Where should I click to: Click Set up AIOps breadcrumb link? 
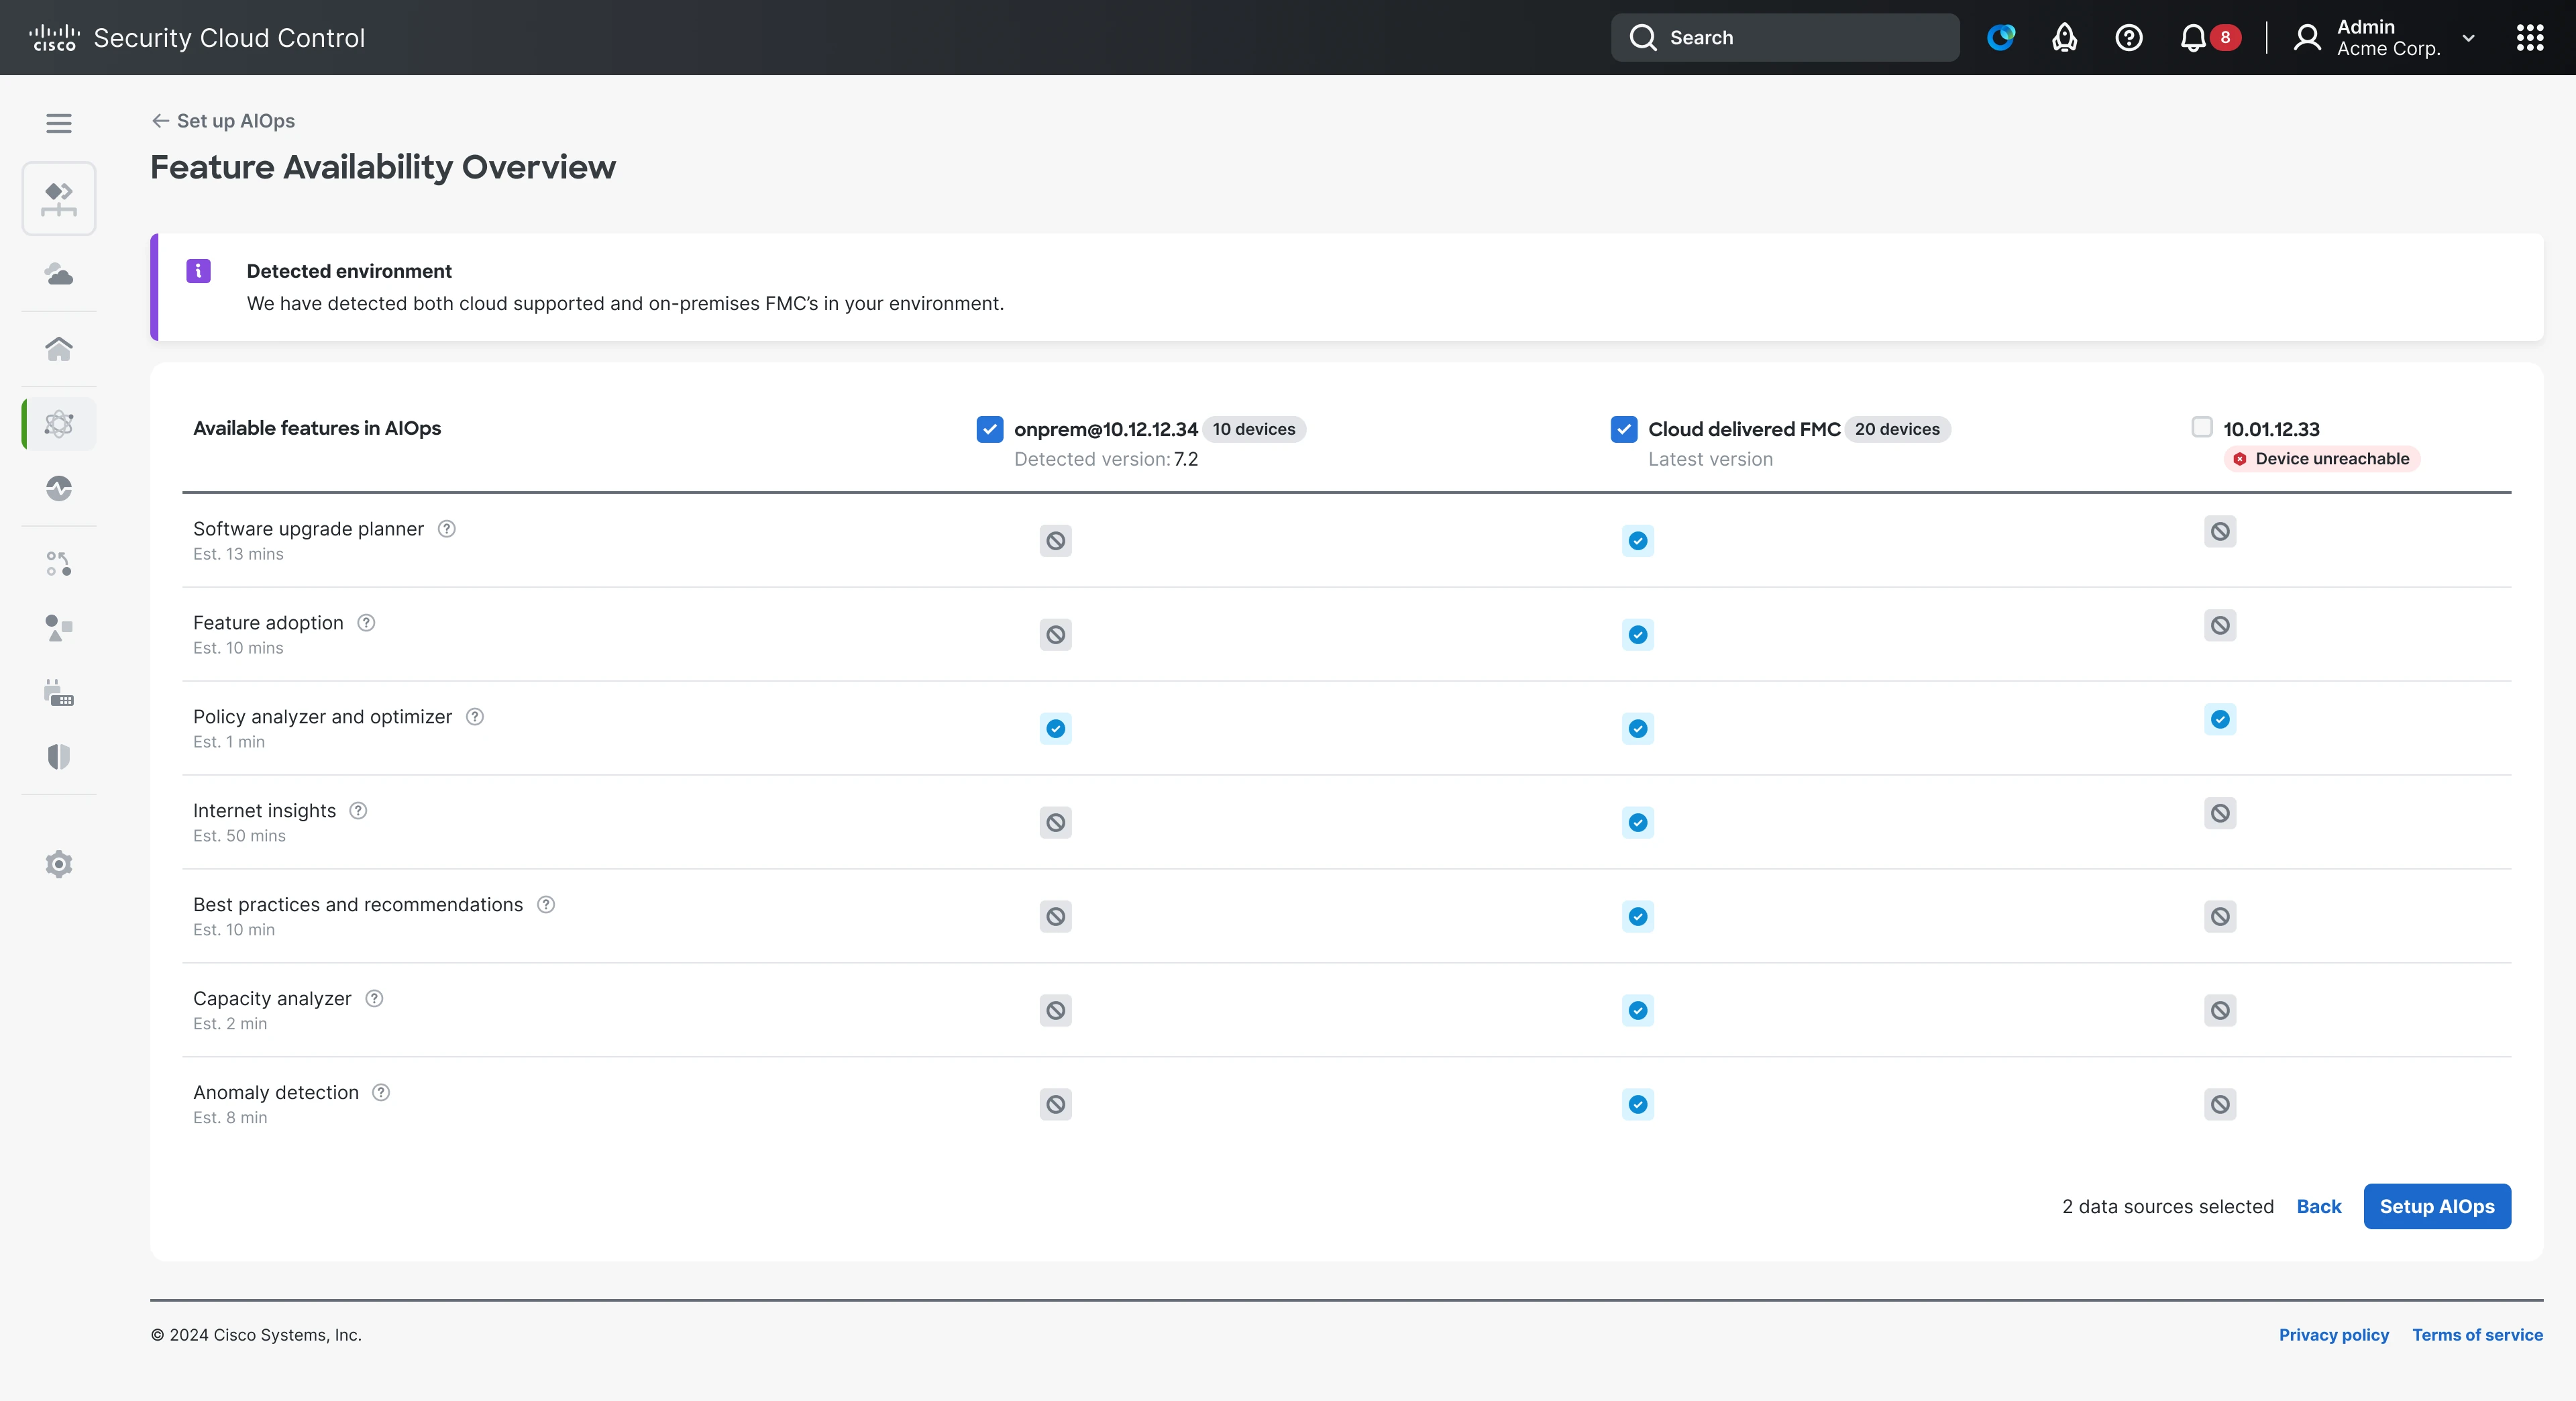[236, 121]
